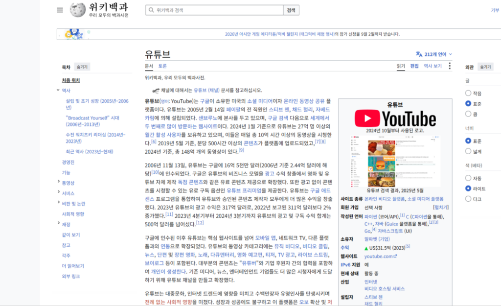
Task: Switch to the 토론 tab
Action: click(x=162, y=66)
